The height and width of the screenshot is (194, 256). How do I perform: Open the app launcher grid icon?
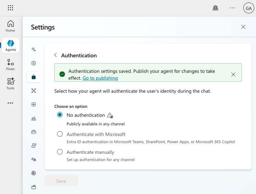[10, 8]
